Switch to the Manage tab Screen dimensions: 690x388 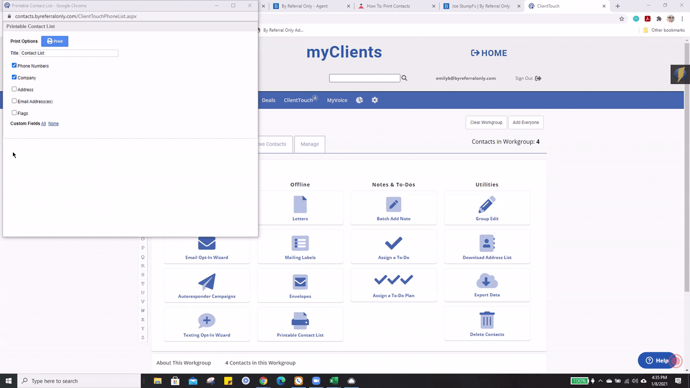[x=309, y=144]
